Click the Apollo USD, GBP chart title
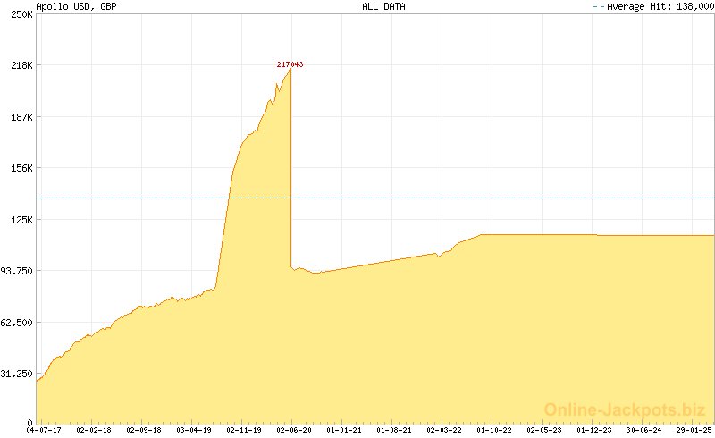Viewport: 715px width, 438px height. (76, 6)
